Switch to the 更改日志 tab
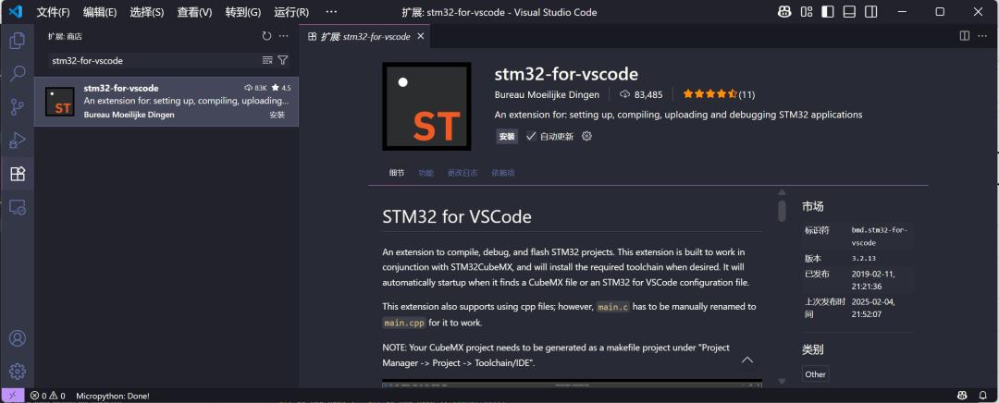Screen dimensions: 999x403 (462, 173)
